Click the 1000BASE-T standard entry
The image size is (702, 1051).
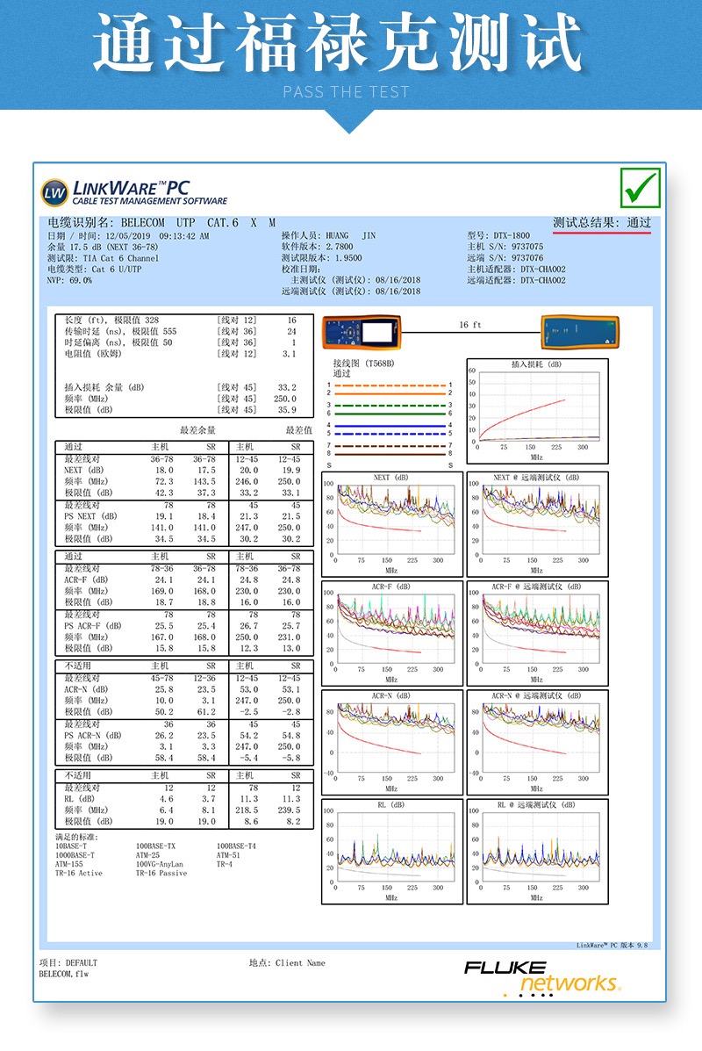(x=75, y=855)
